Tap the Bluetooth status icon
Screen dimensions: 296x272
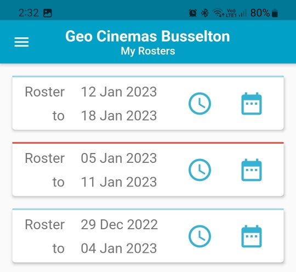[204, 13]
